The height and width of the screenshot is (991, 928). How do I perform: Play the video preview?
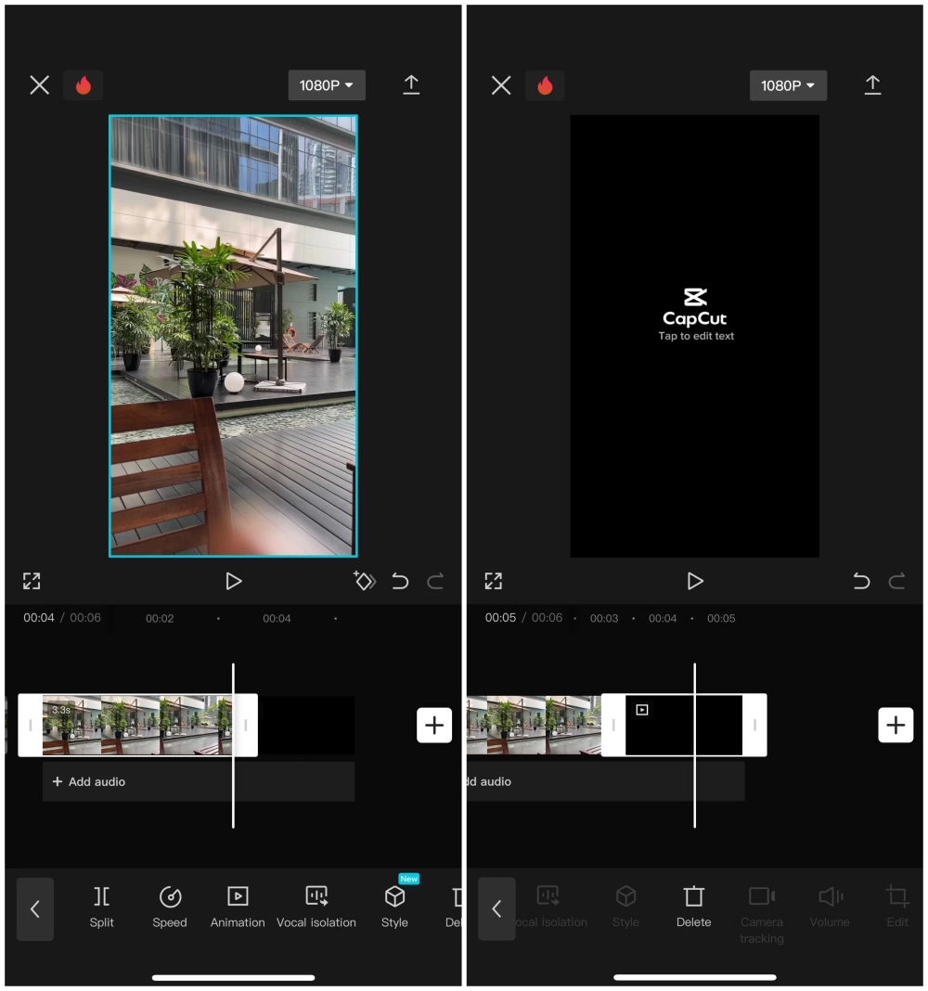click(233, 581)
